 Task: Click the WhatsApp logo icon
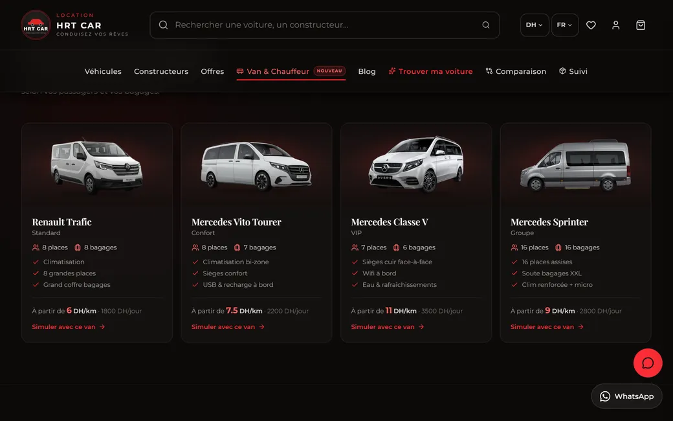pyautogui.click(x=605, y=396)
